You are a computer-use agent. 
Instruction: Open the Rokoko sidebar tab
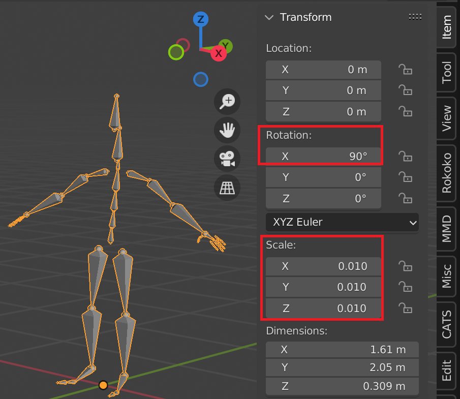pyautogui.click(x=446, y=173)
